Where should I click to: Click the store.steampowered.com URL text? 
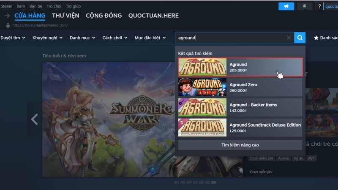pos(40,25)
